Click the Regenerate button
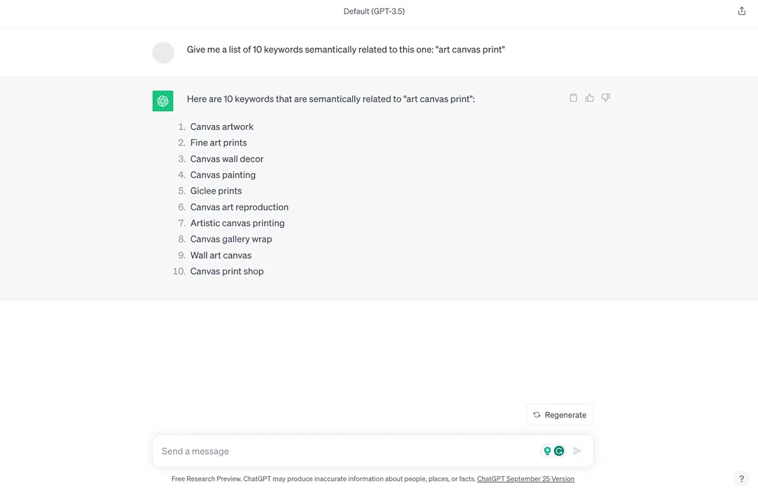The image size is (758, 497). pos(560,415)
